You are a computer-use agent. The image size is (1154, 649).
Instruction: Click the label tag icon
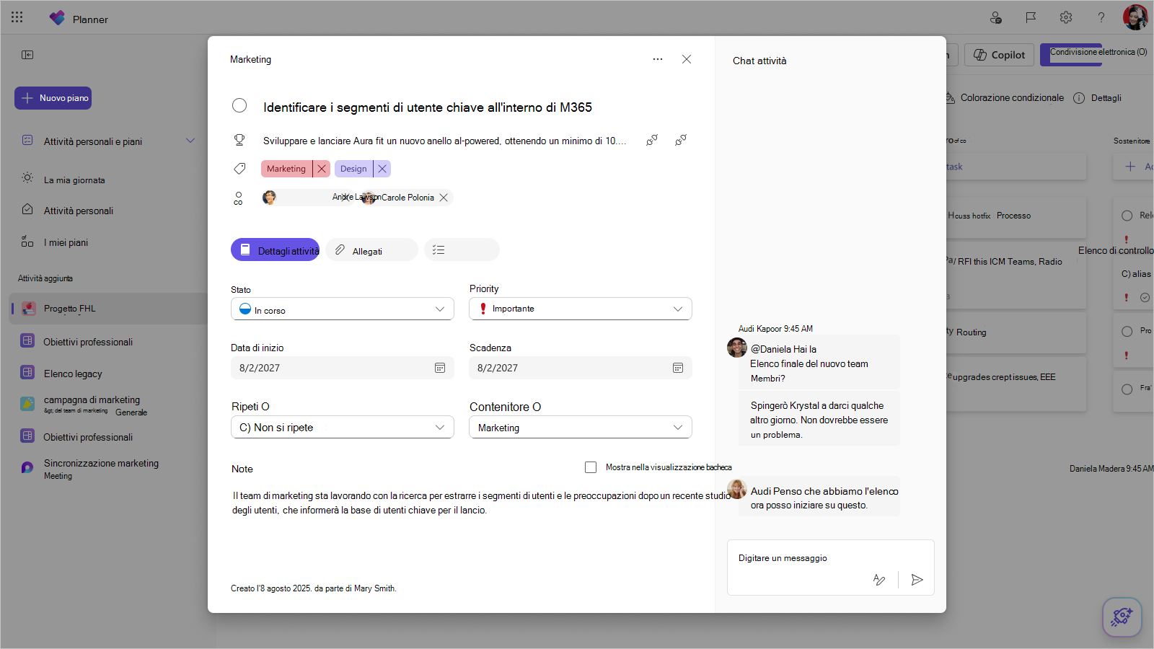pos(239,168)
